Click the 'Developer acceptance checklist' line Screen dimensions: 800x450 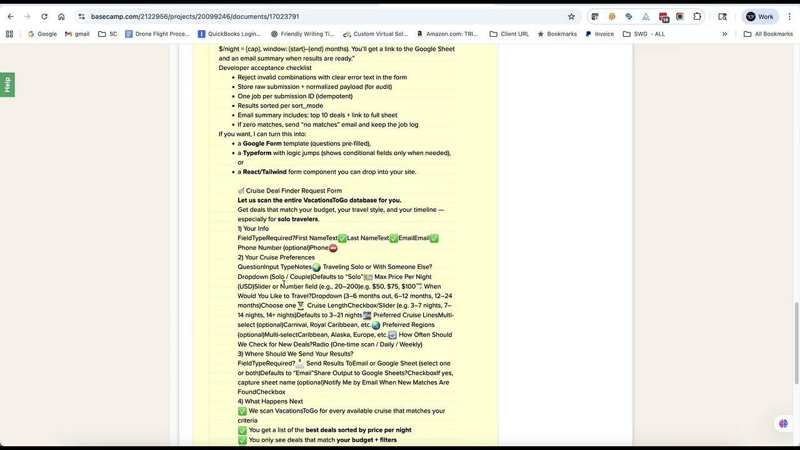coord(265,67)
